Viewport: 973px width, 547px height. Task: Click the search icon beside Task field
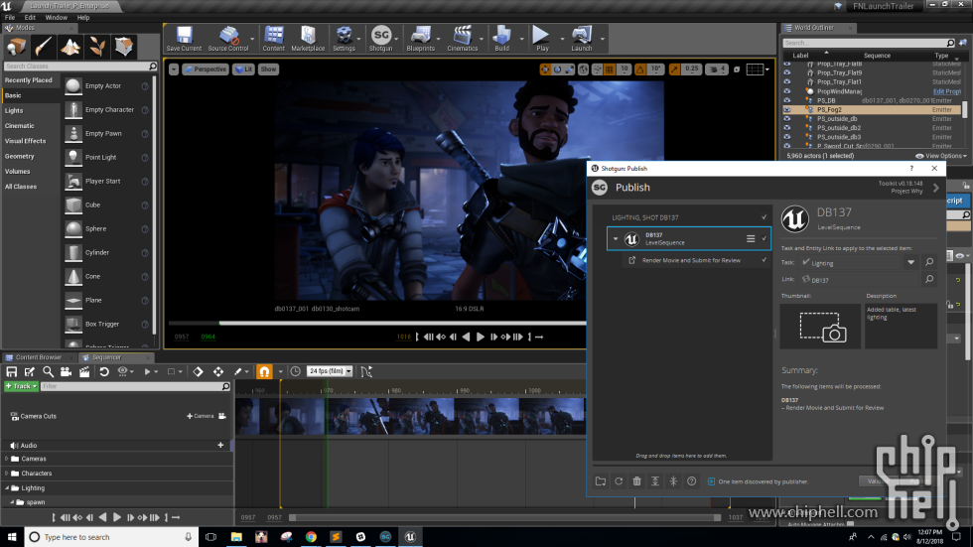(929, 262)
